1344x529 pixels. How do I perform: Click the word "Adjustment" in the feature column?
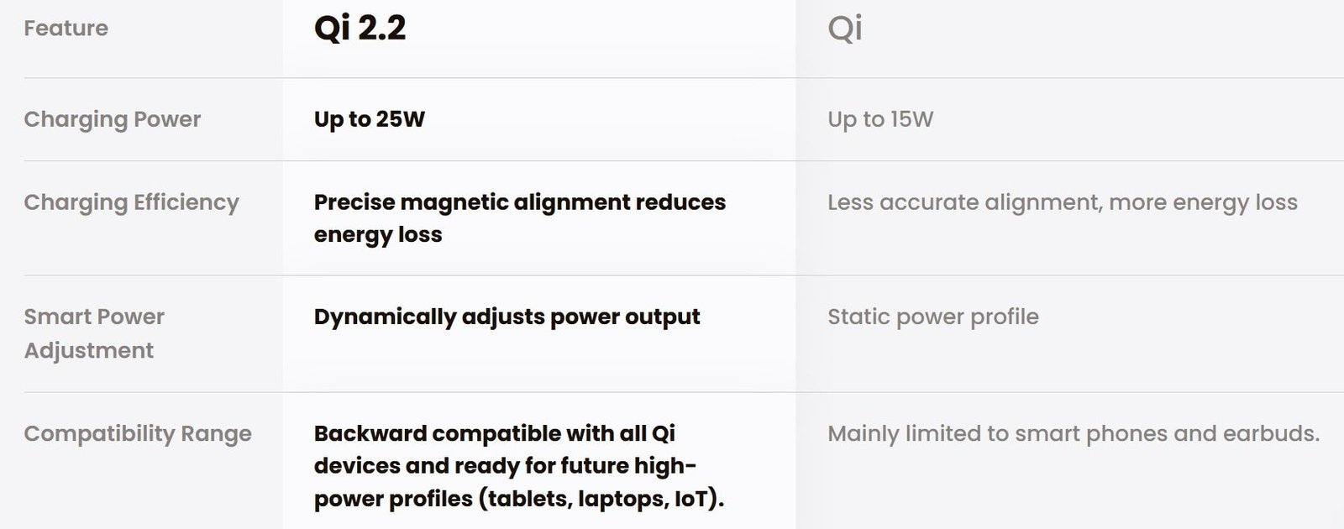[x=88, y=350]
